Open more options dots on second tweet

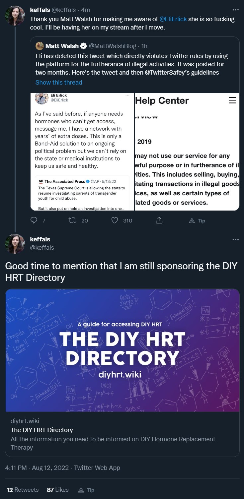(236, 239)
